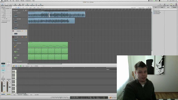This screenshot has width=178, height=100.
Task: Open the Edit dropdown in Arrange area
Action: 23,8
